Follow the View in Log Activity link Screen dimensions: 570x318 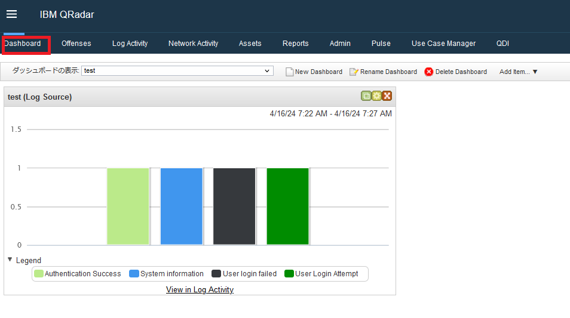tap(200, 290)
